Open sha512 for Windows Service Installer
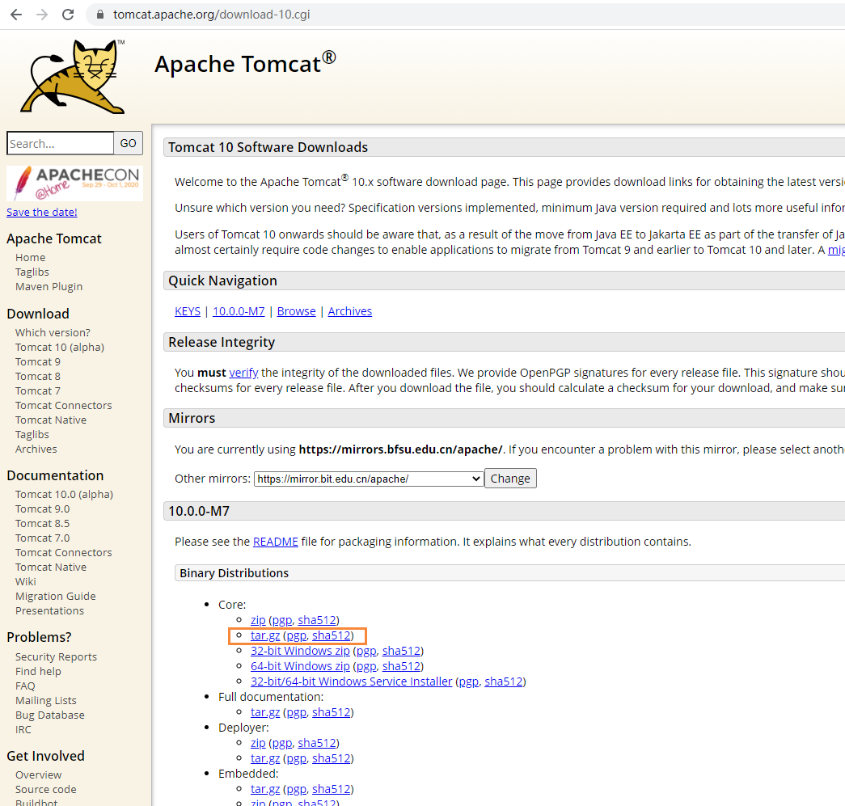This screenshot has width=845, height=806. pyautogui.click(x=504, y=682)
